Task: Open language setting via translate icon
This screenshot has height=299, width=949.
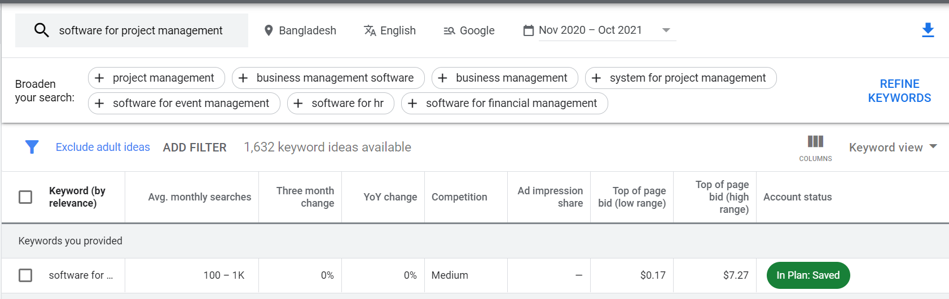Action: 370,30
